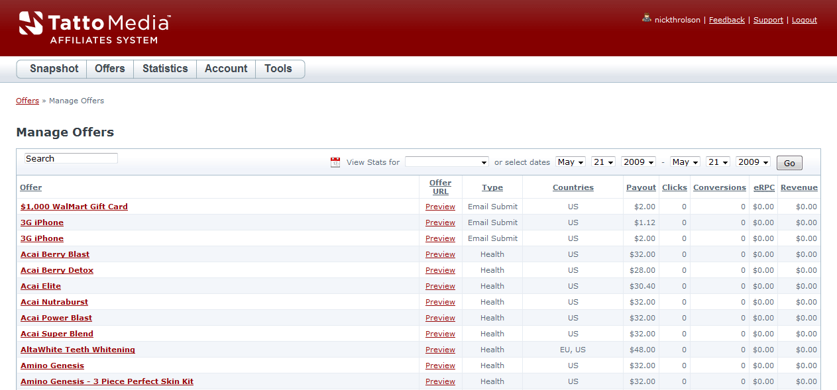Preview the $1,000 WalMart Gift Card offer
The image size is (837, 390).
coord(440,207)
